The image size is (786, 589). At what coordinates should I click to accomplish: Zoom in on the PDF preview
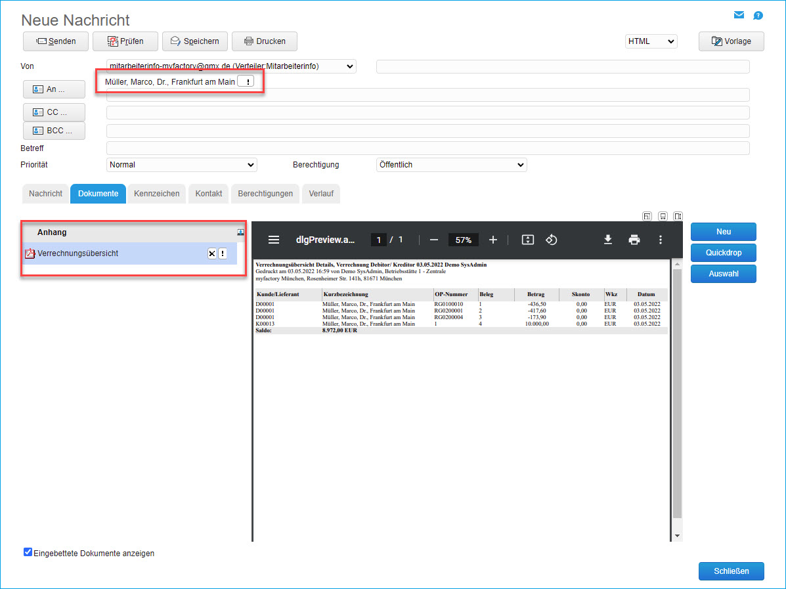click(x=493, y=240)
